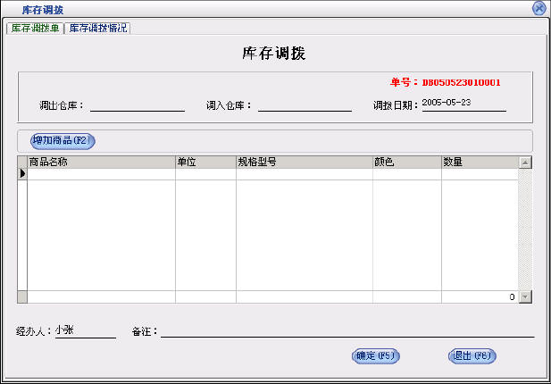
Task: Click the 调出仓库 input field
Action: click(137, 104)
